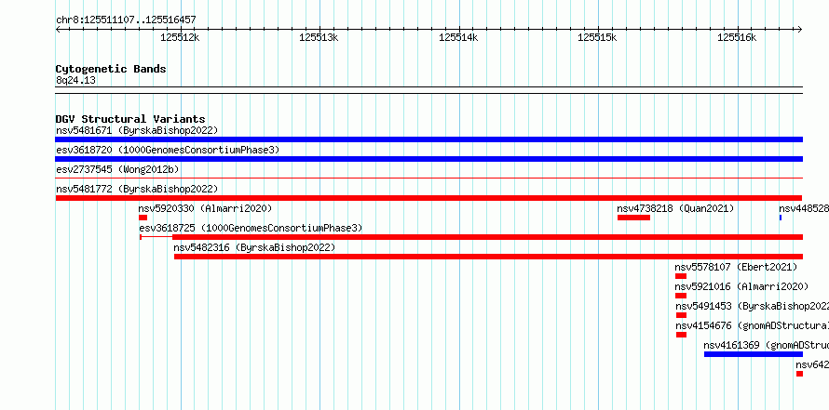Click the 125515k ruler position
The height and width of the screenshot is (410, 829).
click(597, 37)
